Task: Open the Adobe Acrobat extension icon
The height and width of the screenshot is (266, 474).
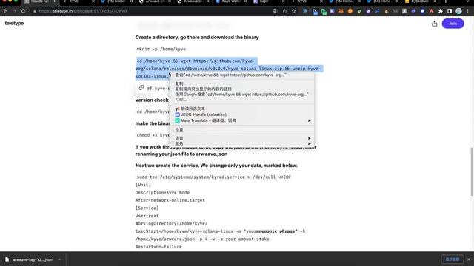Action: point(431,11)
